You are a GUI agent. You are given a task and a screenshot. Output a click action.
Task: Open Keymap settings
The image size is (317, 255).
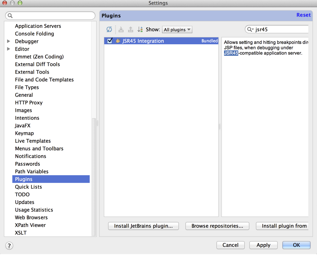click(x=25, y=133)
